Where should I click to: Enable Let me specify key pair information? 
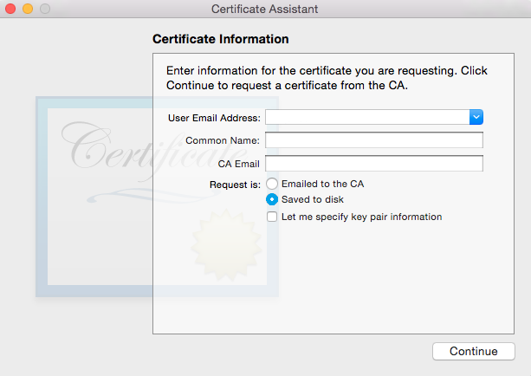(x=272, y=217)
